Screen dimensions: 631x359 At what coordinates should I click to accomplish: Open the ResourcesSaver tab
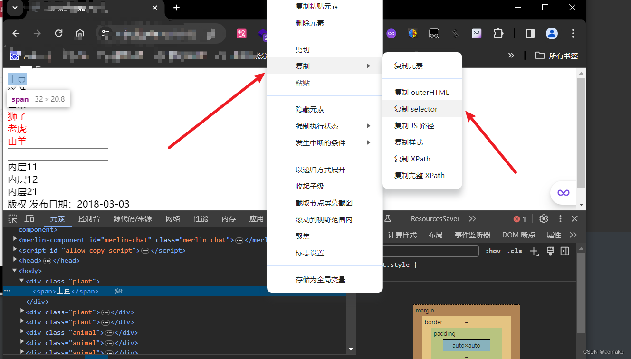pyautogui.click(x=435, y=219)
